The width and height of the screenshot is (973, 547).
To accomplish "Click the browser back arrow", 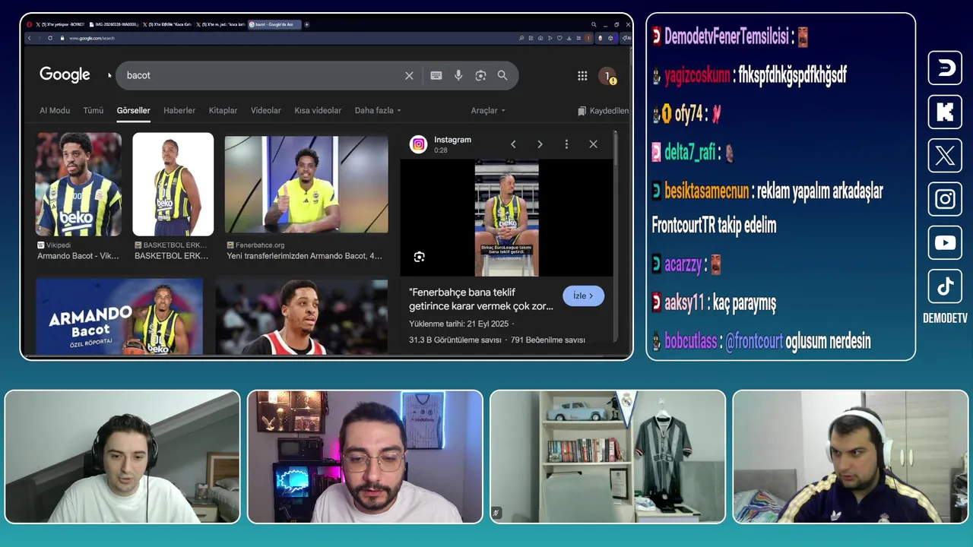I will [30, 38].
